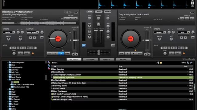Click left channel volume fader
197x110 pixels.
pos(96,31)
